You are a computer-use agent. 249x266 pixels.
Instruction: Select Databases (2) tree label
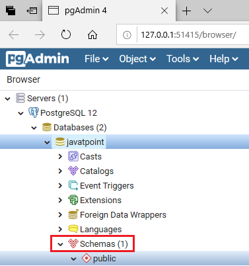click(x=80, y=128)
